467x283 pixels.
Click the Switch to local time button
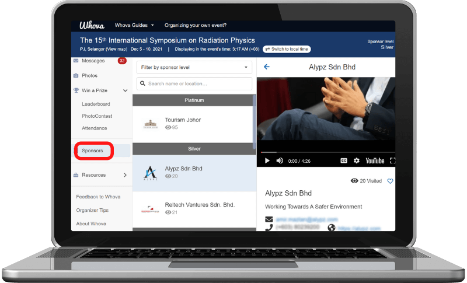pos(287,50)
